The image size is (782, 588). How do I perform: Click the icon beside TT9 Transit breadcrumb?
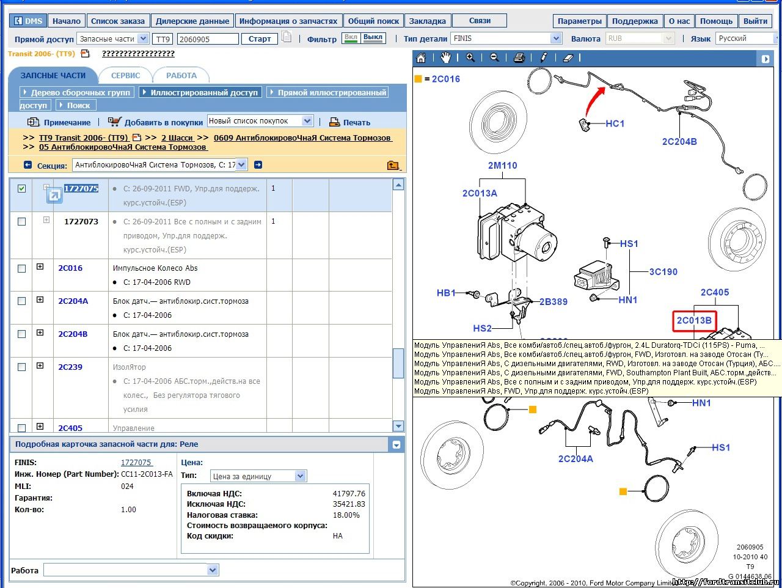pos(137,138)
